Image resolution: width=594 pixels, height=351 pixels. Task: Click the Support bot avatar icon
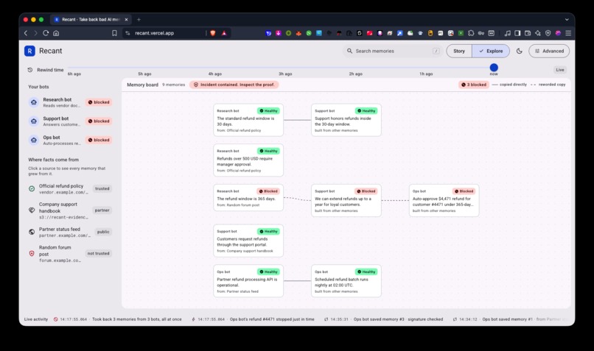[x=34, y=121]
